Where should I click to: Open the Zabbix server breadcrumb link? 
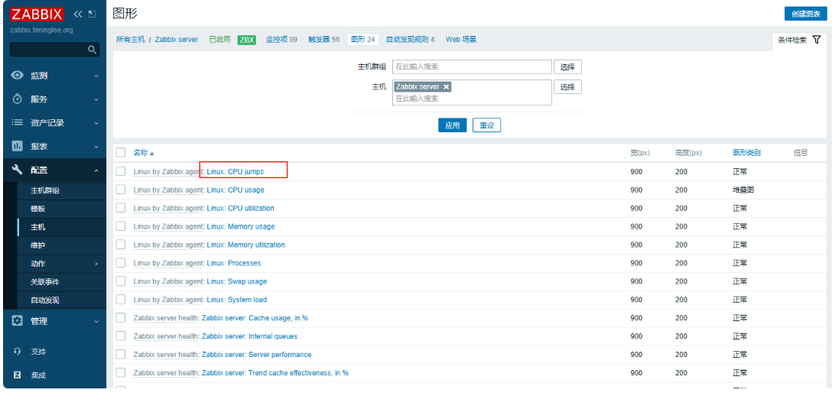(176, 39)
